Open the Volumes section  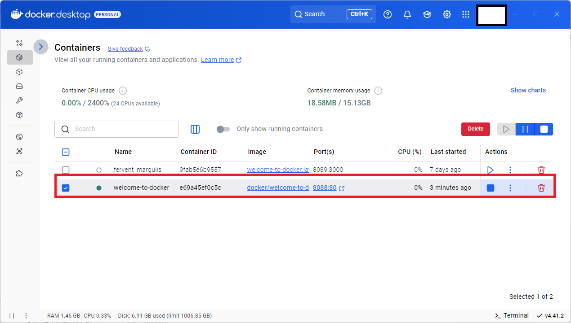pos(19,86)
